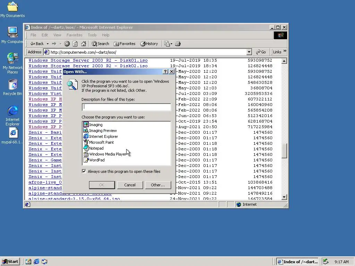Select WordPad in the program list
This screenshot has height=266, width=355.
[x=94, y=160]
